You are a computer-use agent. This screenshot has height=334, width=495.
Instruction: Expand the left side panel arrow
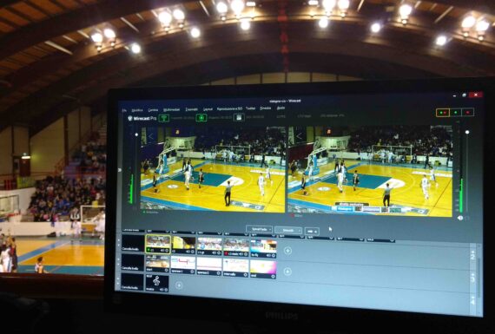tap(120, 170)
